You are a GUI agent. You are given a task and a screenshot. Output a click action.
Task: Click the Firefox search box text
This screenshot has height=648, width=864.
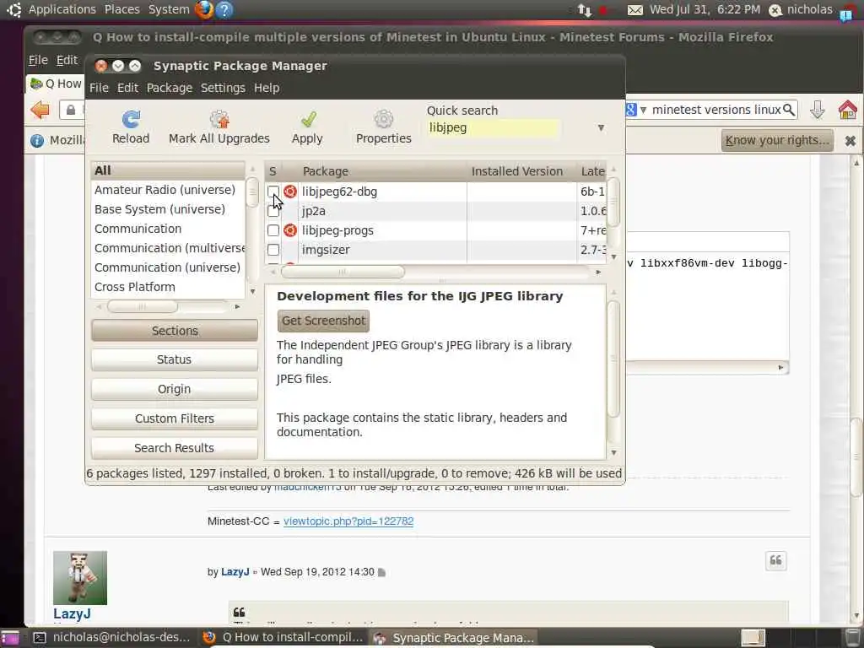[716, 110]
